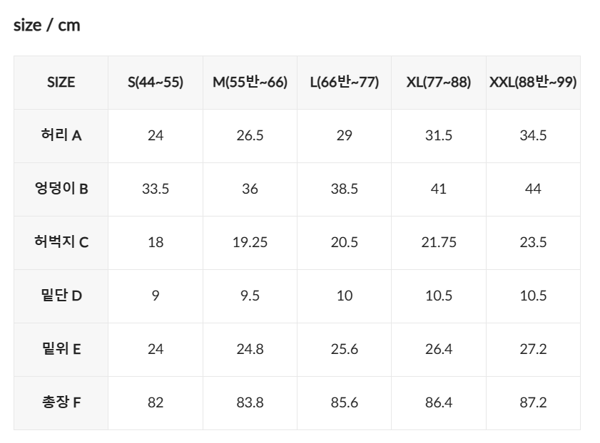600x443 pixels.
Task: Click the 밑단 D row label
Action: point(61,296)
